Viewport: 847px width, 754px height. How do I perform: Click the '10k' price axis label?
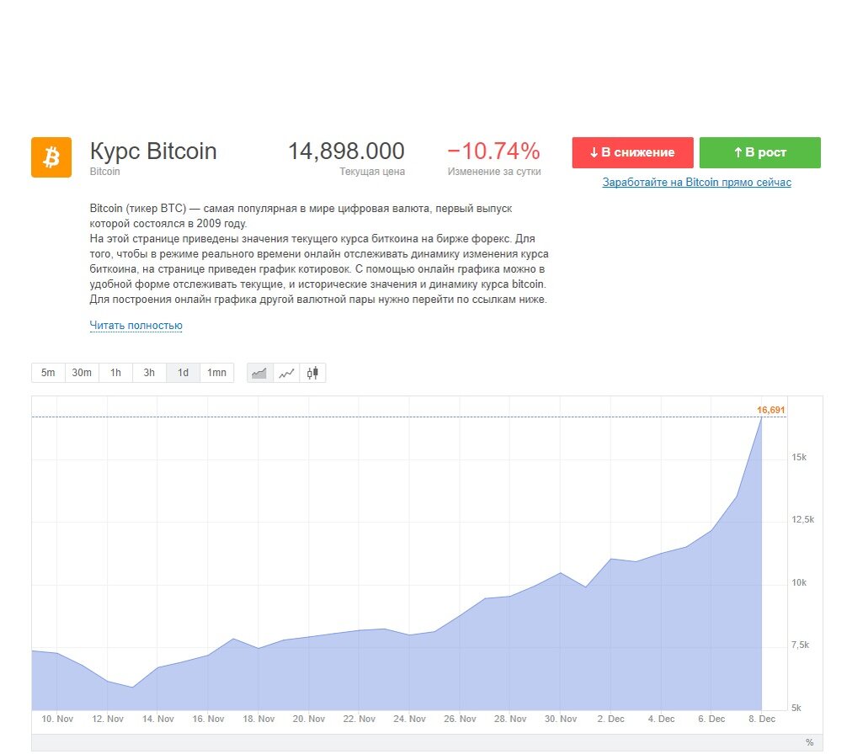coord(799,583)
